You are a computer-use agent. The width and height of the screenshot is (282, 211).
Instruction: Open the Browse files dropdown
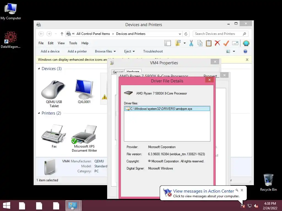[x=105, y=51]
